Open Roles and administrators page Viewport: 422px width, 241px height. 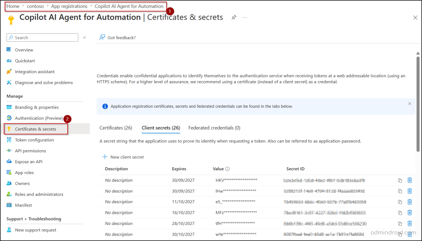click(39, 194)
